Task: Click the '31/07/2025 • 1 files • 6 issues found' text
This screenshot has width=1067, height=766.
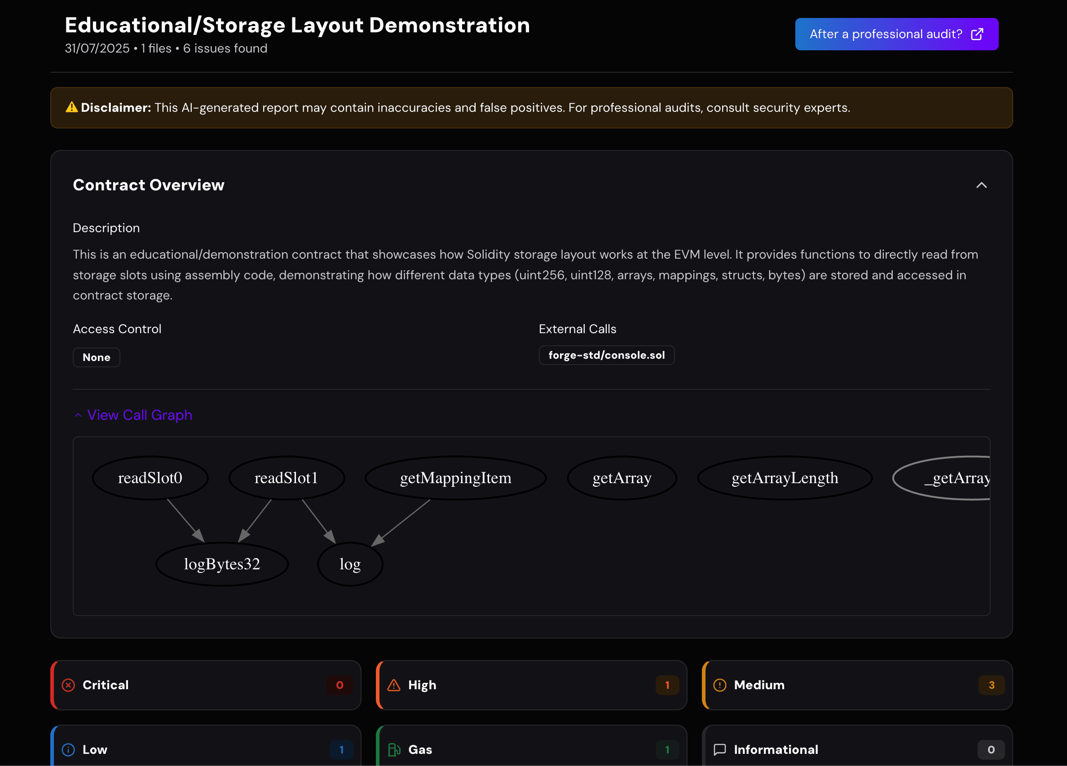Action: coord(166,48)
